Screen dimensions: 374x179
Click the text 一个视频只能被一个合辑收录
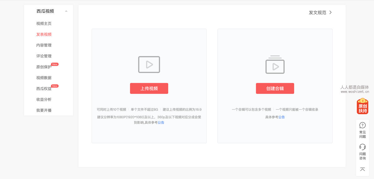tap(297, 110)
